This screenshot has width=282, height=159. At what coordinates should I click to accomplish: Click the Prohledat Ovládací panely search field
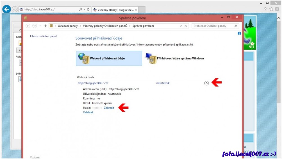[213, 26]
